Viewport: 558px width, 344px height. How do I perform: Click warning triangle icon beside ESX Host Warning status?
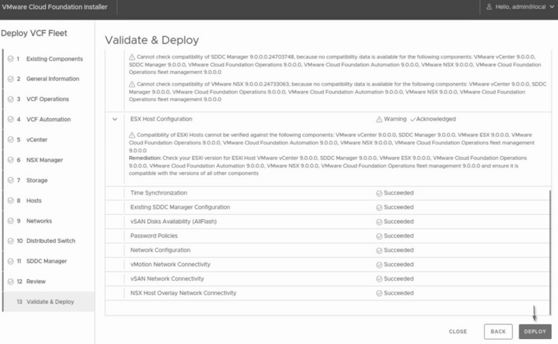coord(379,119)
